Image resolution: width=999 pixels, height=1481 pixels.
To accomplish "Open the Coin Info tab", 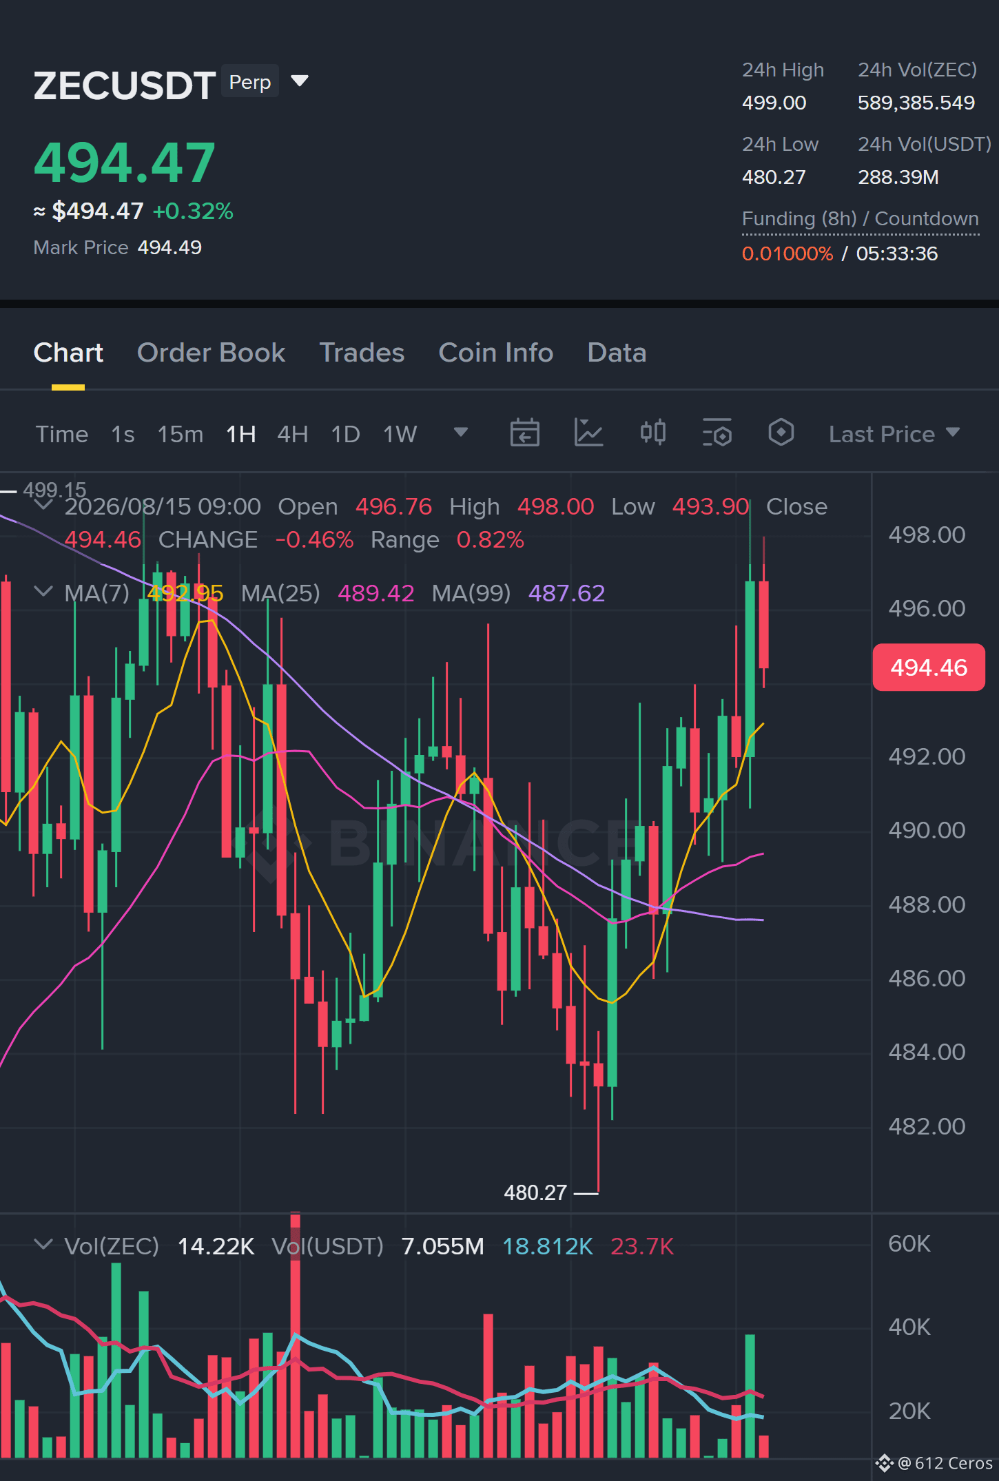I will 496,353.
